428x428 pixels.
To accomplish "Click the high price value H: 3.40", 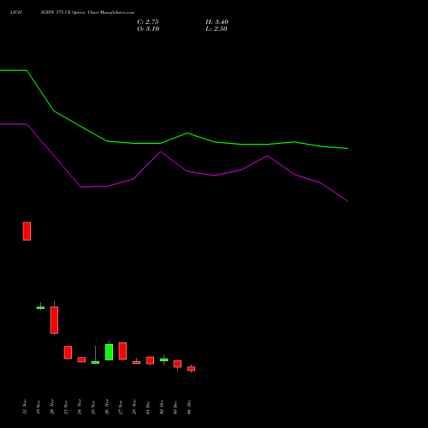I will pos(217,22).
